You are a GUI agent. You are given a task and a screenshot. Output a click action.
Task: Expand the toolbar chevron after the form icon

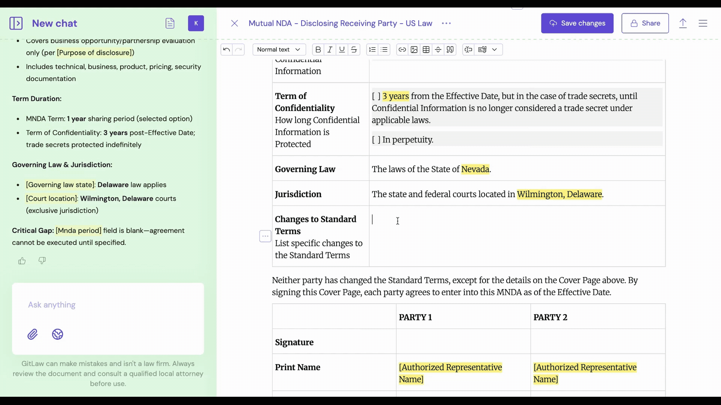(x=495, y=49)
